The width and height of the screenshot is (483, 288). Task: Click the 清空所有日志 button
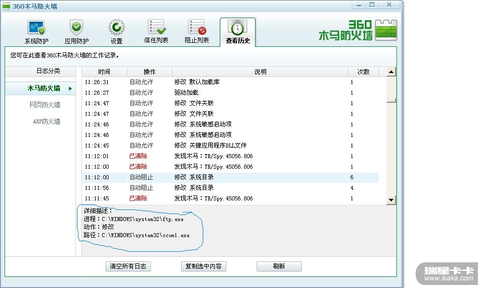128,266
